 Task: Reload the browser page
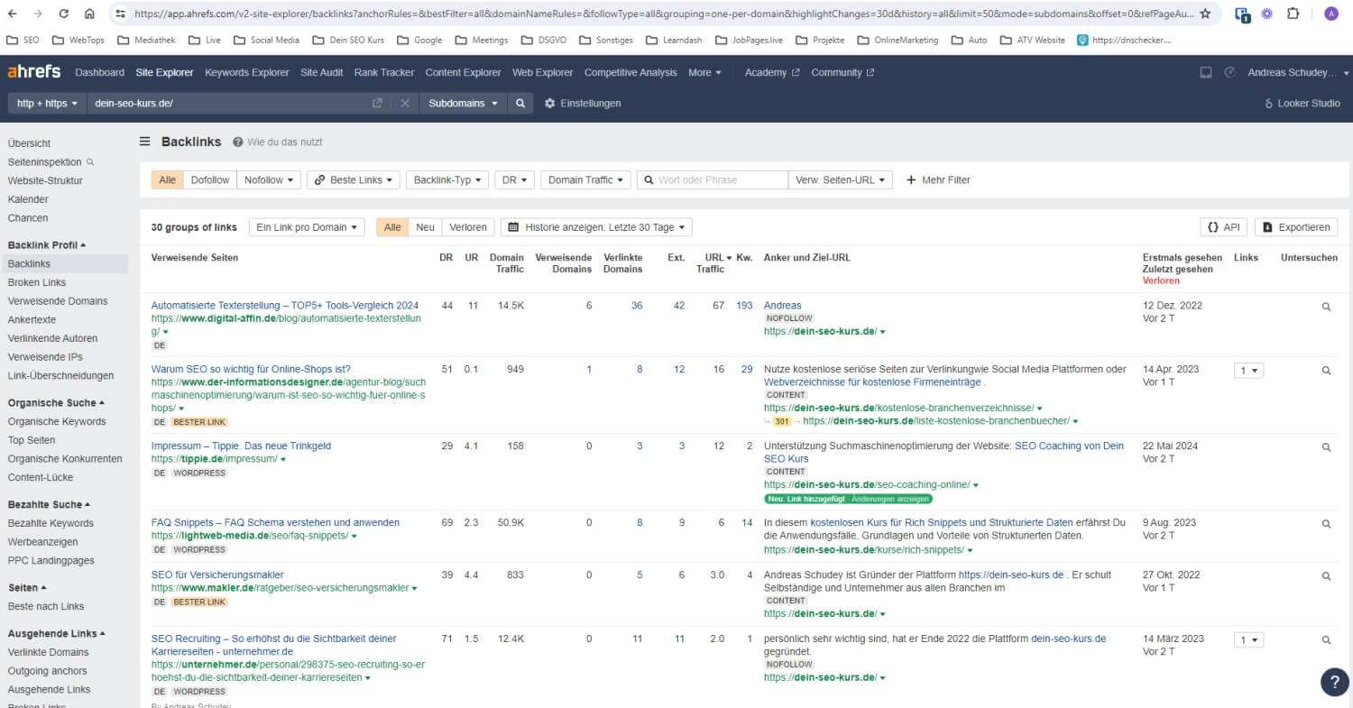63,14
